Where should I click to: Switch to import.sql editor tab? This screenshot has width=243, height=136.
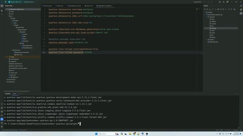click(x=89, y=6)
